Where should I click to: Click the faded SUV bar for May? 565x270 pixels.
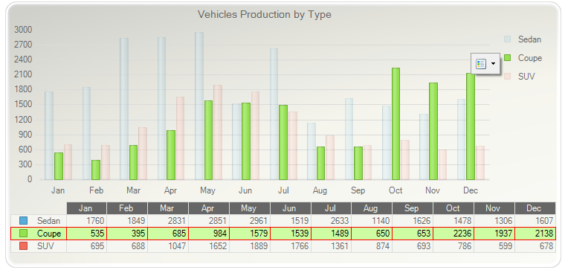click(218, 132)
